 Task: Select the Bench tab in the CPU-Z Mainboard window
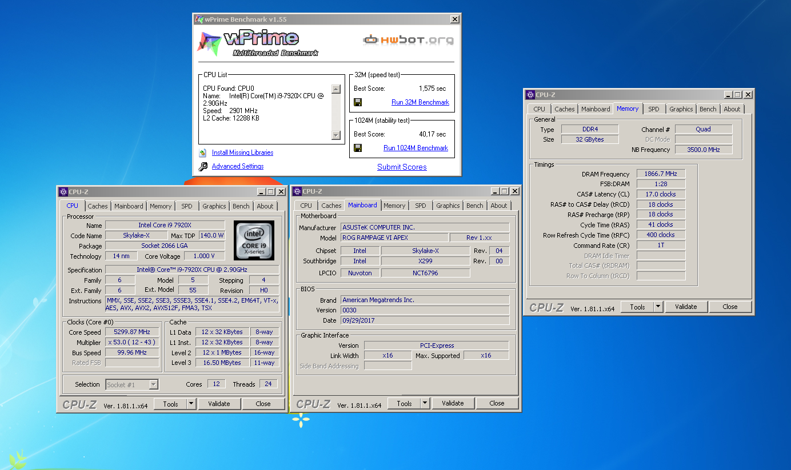point(475,206)
